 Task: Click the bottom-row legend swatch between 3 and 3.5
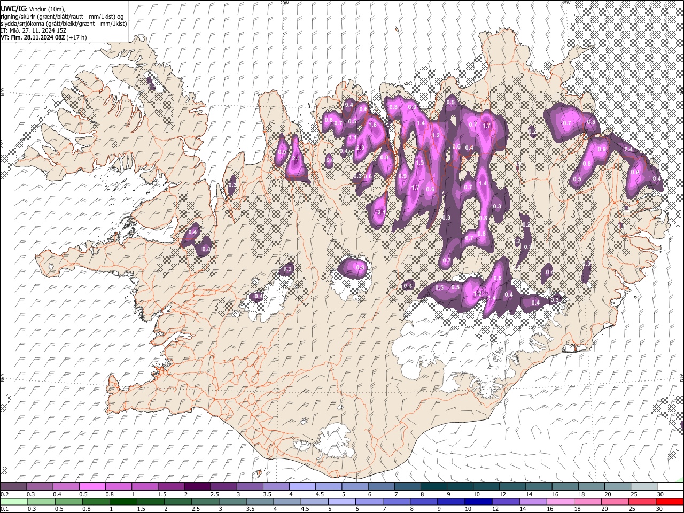point(232,501)
